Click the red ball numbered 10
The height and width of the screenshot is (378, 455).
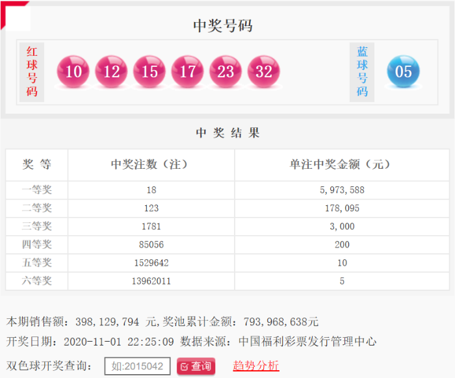(73, 71)
